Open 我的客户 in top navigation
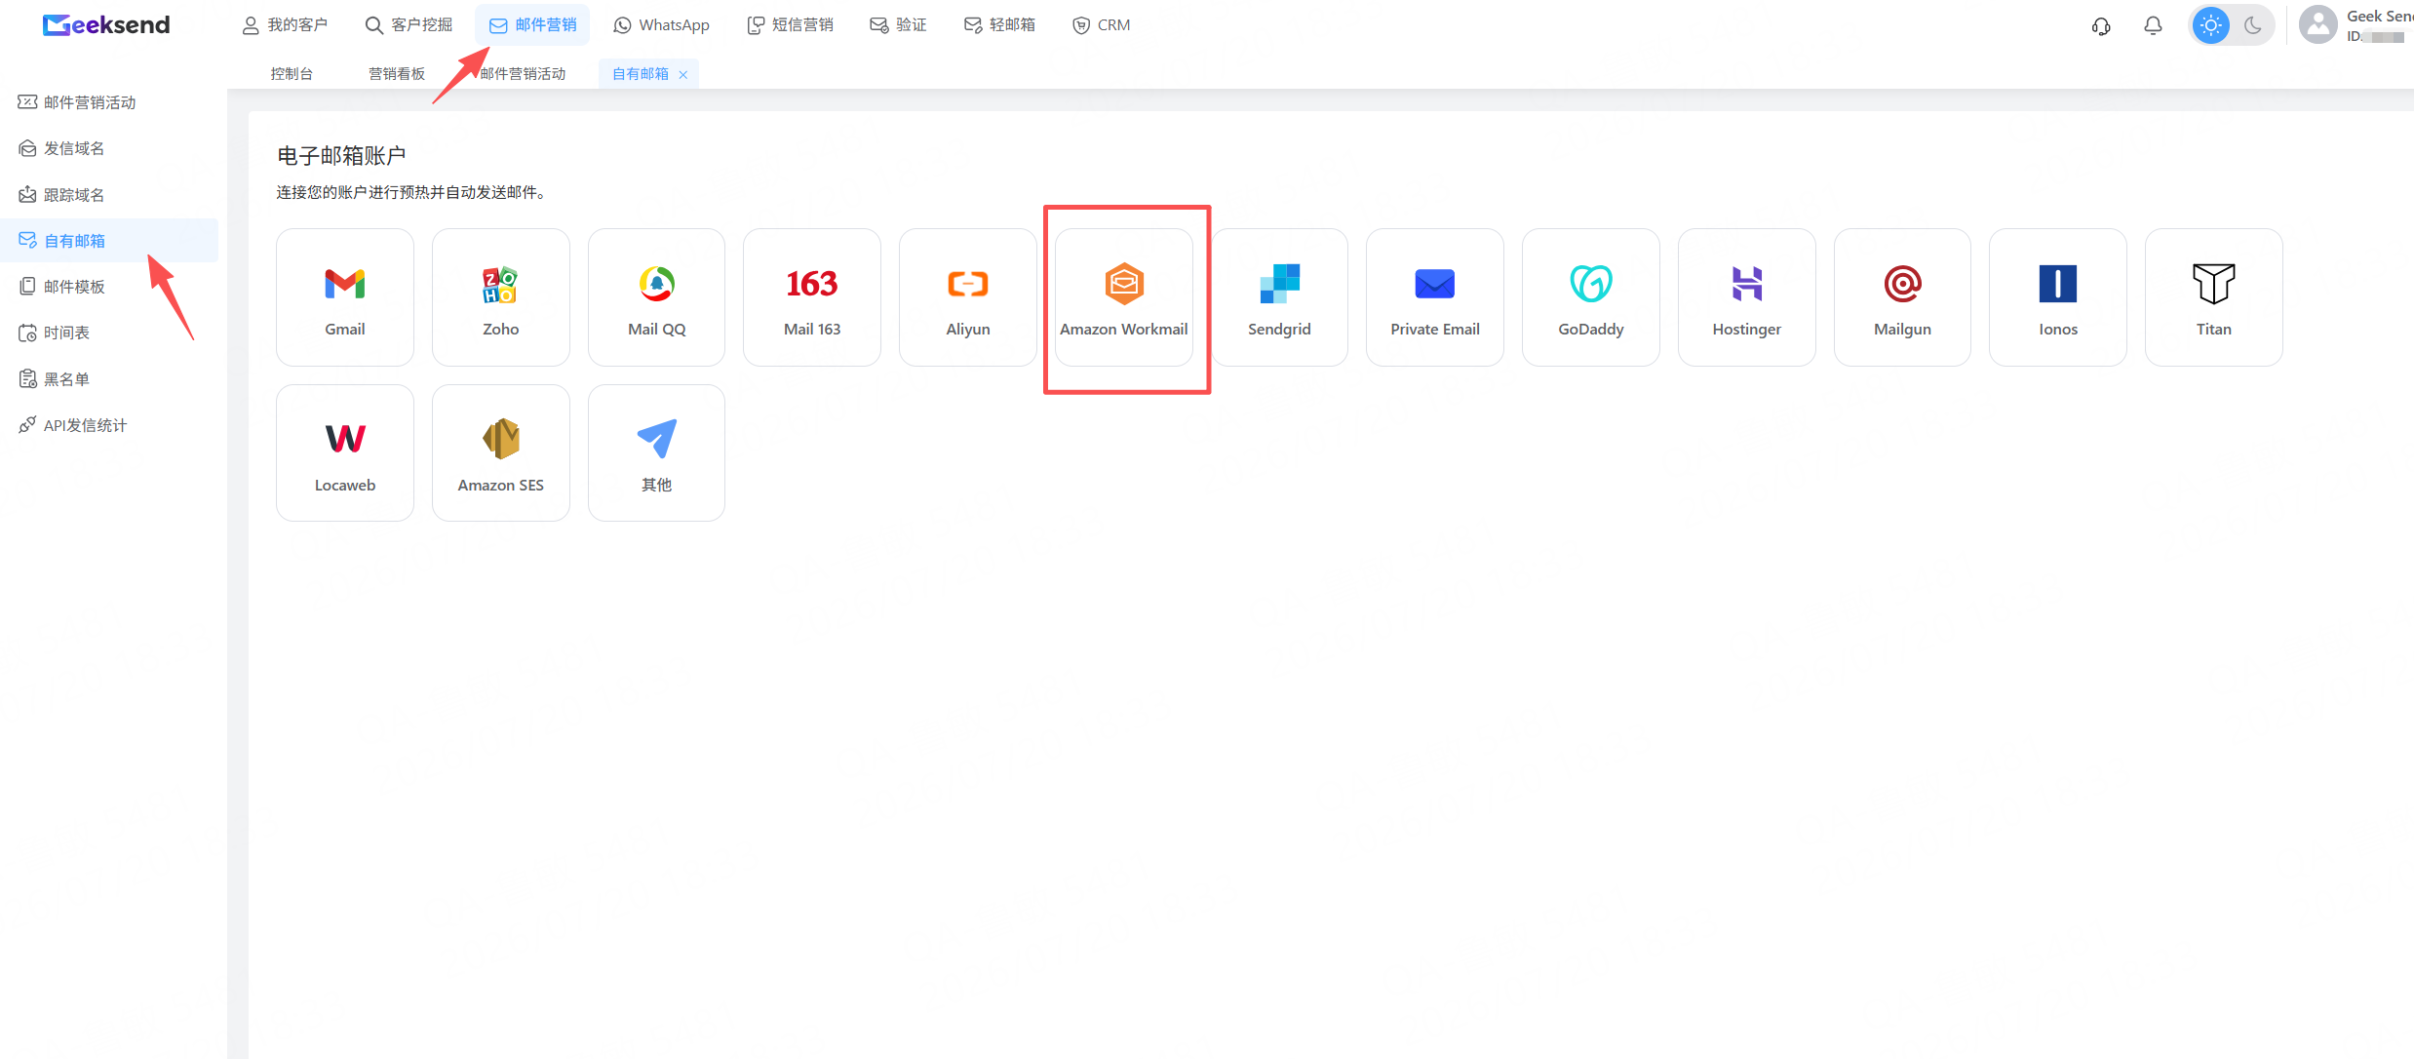This screenshot has width=2414, height=1059. click(x=285, y=25)
